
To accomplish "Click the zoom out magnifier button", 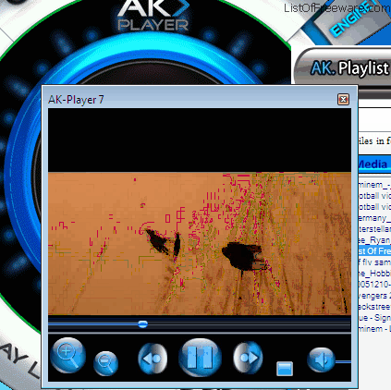I will 105,363.
